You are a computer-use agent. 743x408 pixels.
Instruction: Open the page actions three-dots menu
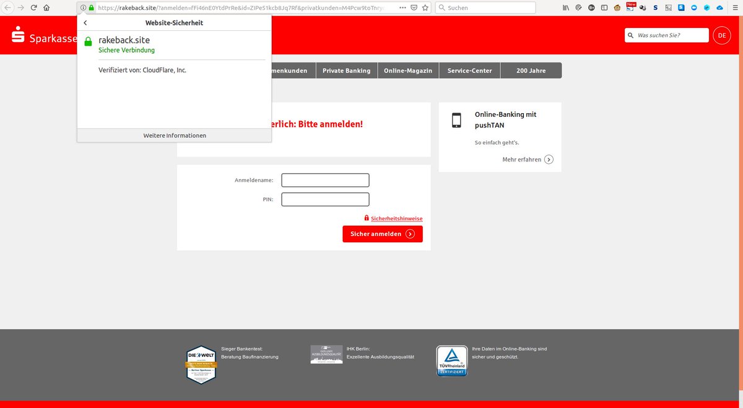coord(402,7)
